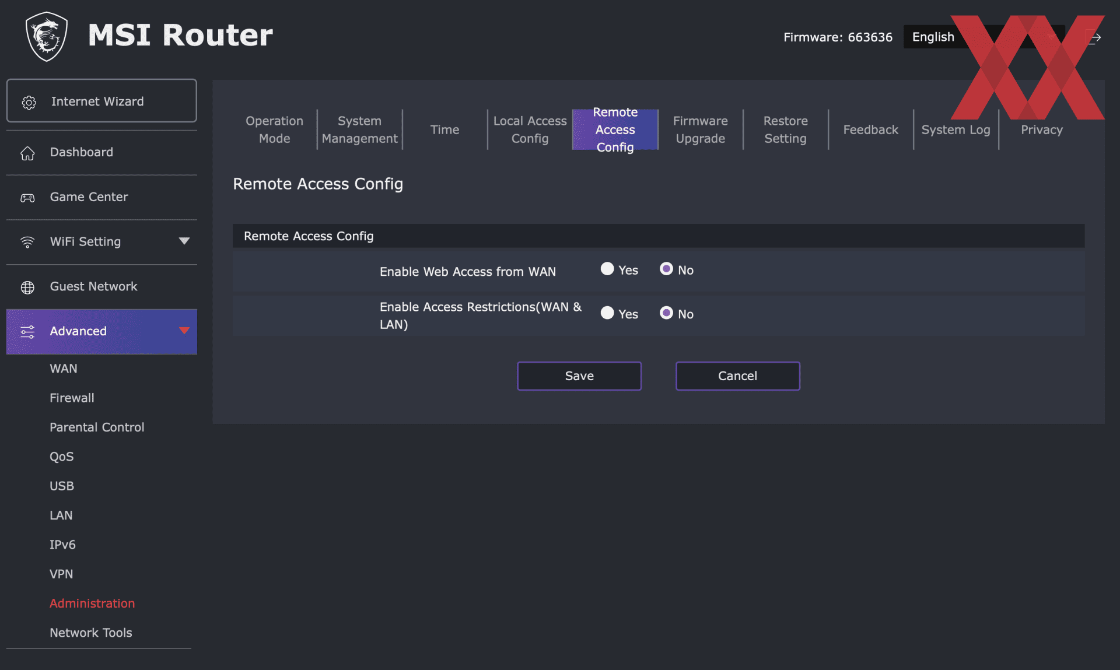
Task: Select the Remote Access Config tab
Action: coord(615,129)
